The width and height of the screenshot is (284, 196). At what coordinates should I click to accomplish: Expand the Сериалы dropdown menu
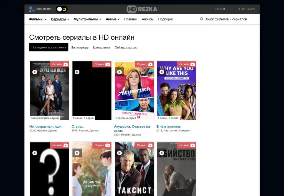(59, 19)
